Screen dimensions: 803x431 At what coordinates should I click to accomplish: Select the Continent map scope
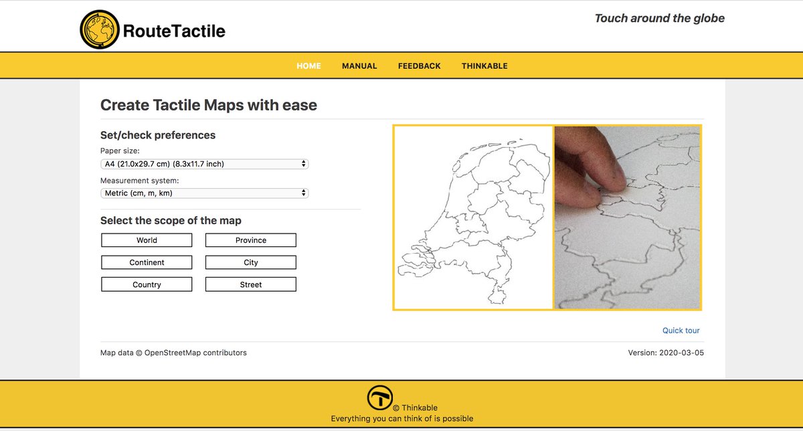pyautogui.click(x=147, y=262)
